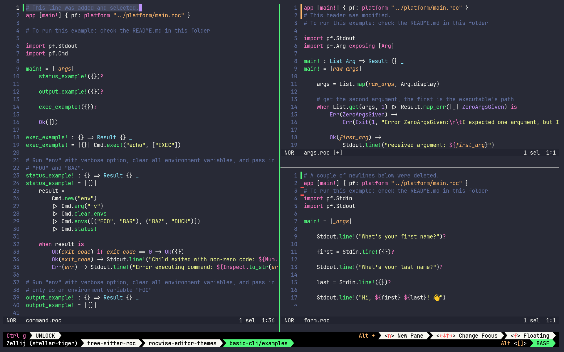Click the BASE layout indicator

coord(543,343)
